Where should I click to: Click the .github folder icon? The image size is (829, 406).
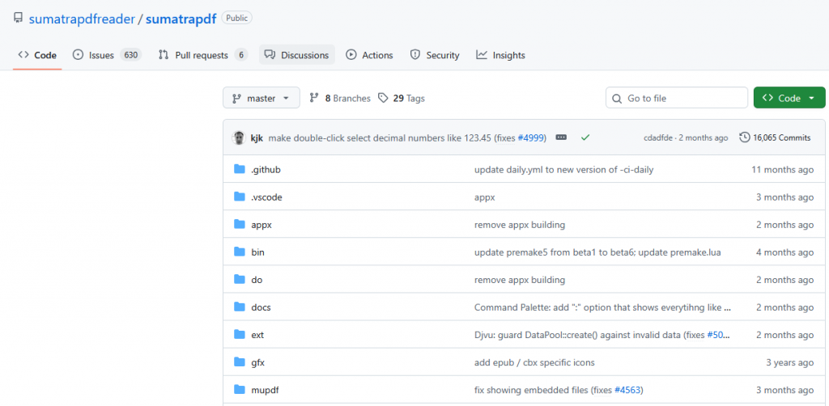(x=239, y=170)
